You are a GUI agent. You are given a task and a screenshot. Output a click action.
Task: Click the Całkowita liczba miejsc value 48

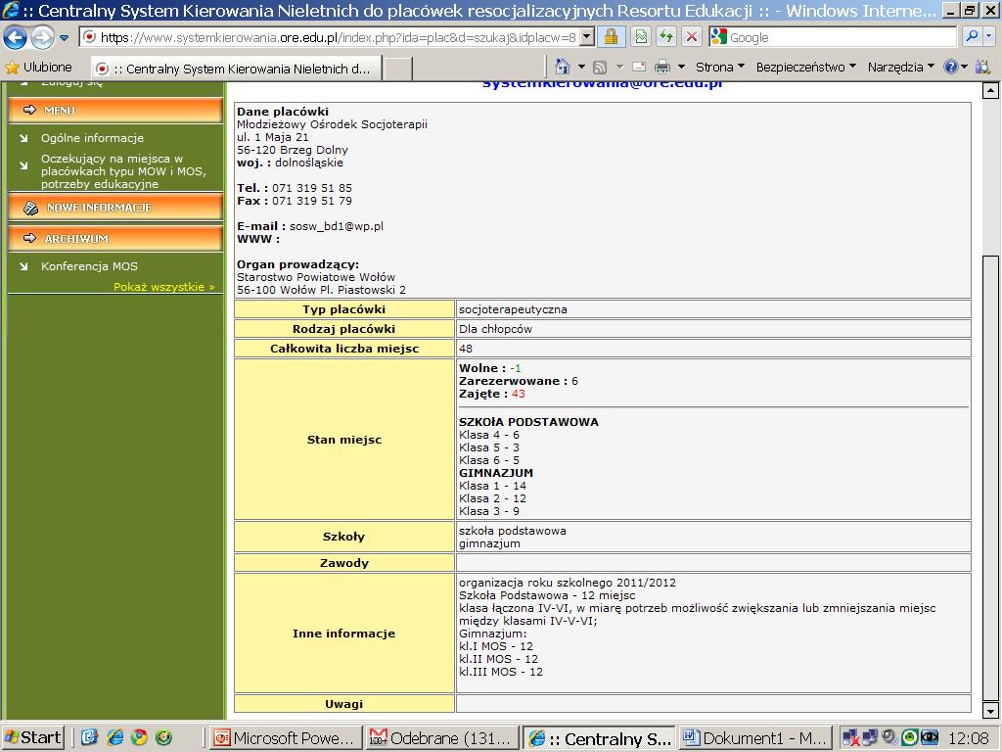(x=466, y=349)
